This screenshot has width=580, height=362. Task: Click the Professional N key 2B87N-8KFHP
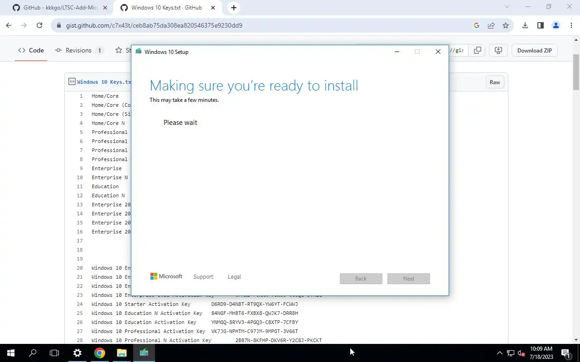point(279,340)
